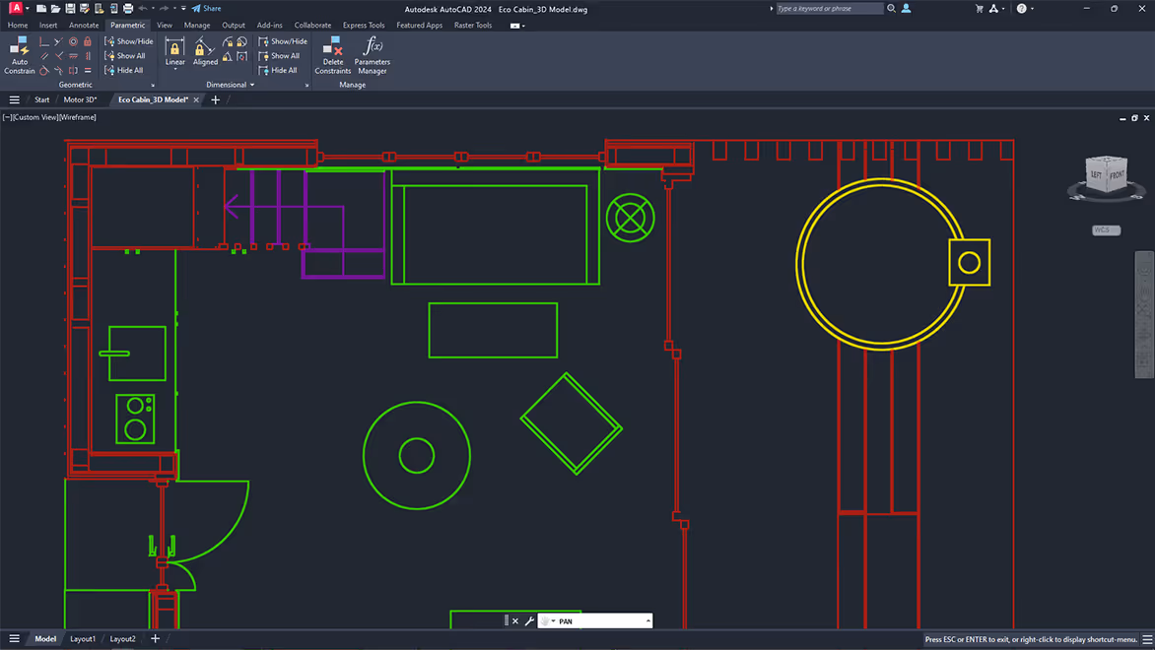Open the Parameters Manager
The width and height of the screenshot is (1155, 650).
point(372,55)
